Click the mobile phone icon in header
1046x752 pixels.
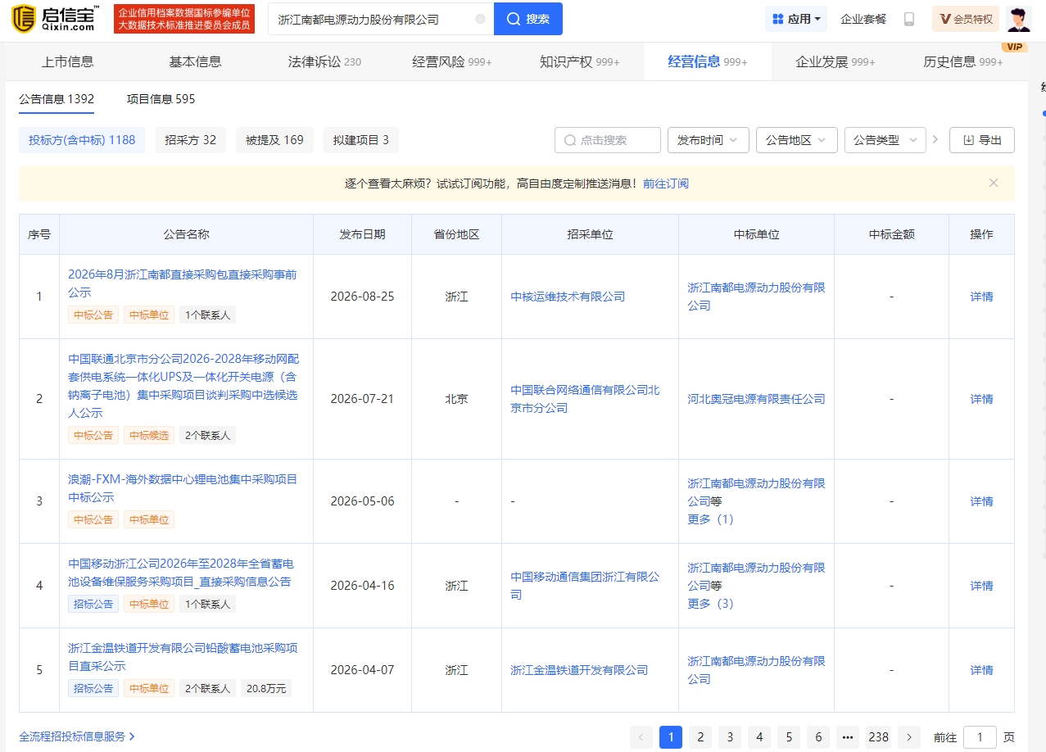pos(909,19)
